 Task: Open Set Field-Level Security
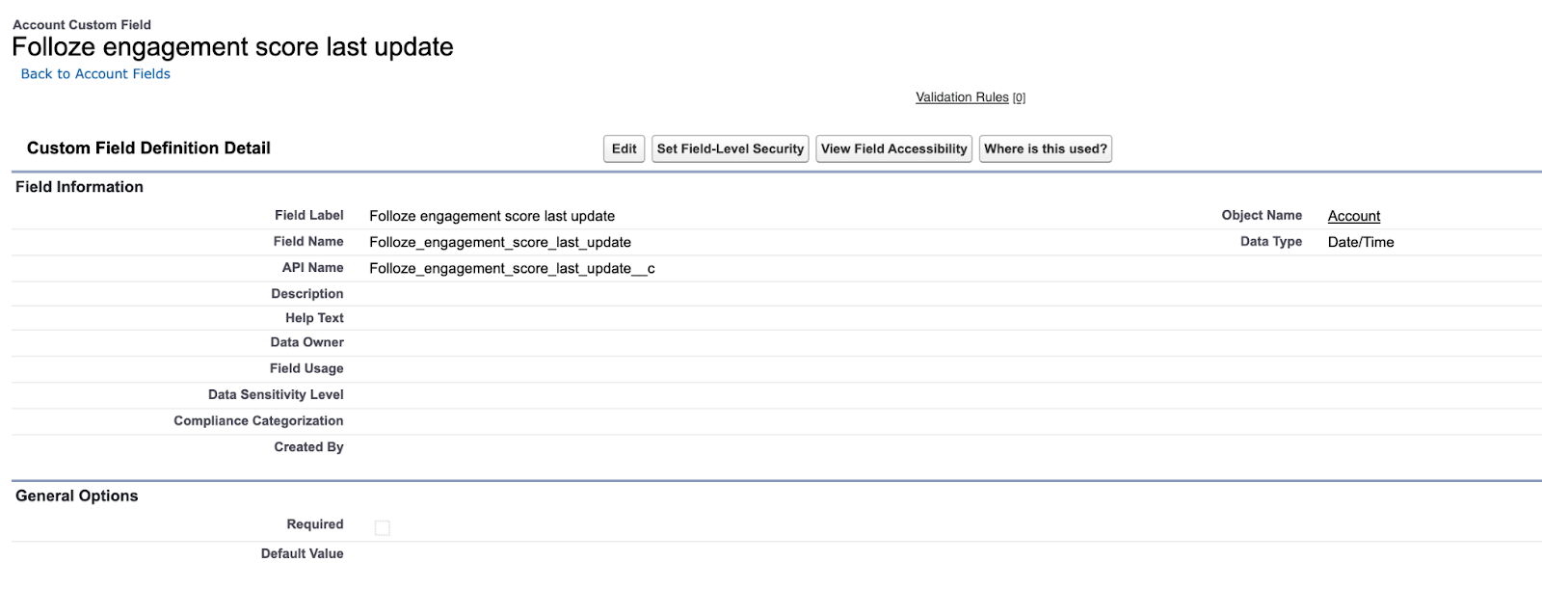pyautogui.click(x=730, y=149)
